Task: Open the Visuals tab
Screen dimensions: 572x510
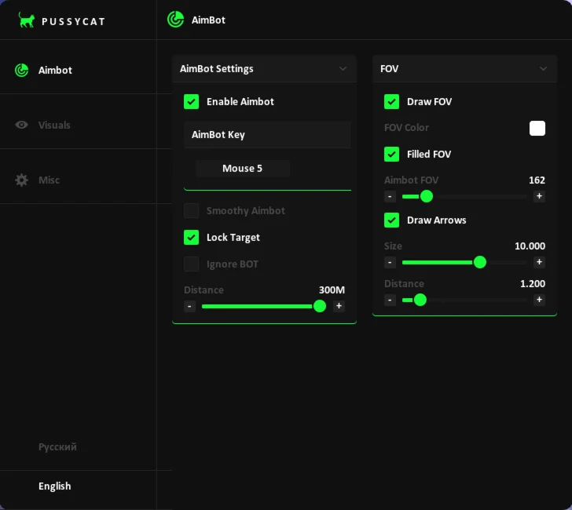Action: [x=54, y=125]
